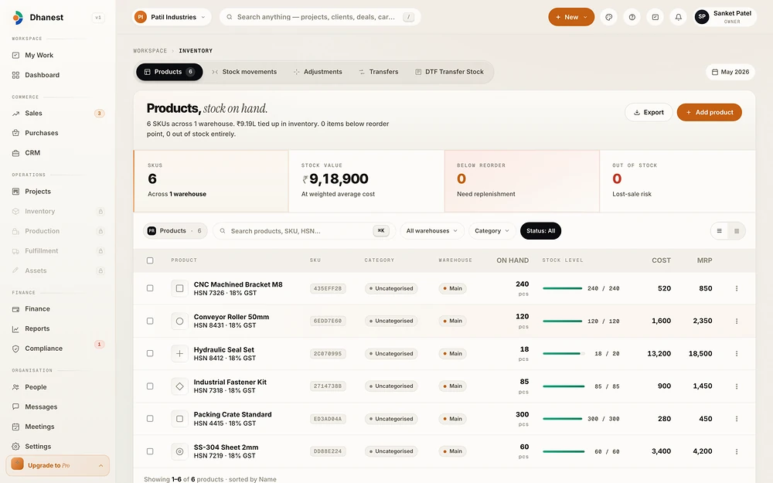773x483 pixels.
Task: Open the help question mark icon
Action: (x=632, y=17)
